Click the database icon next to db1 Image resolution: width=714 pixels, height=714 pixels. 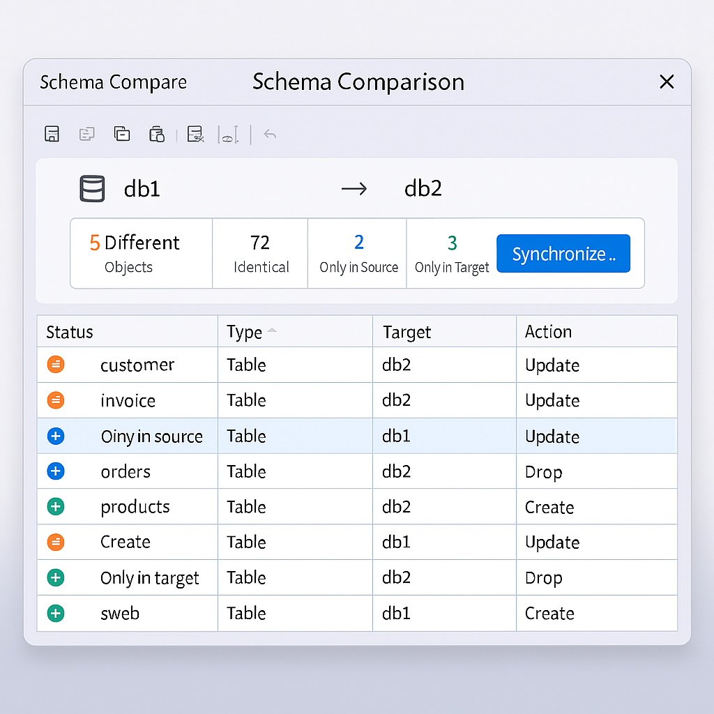92,188
